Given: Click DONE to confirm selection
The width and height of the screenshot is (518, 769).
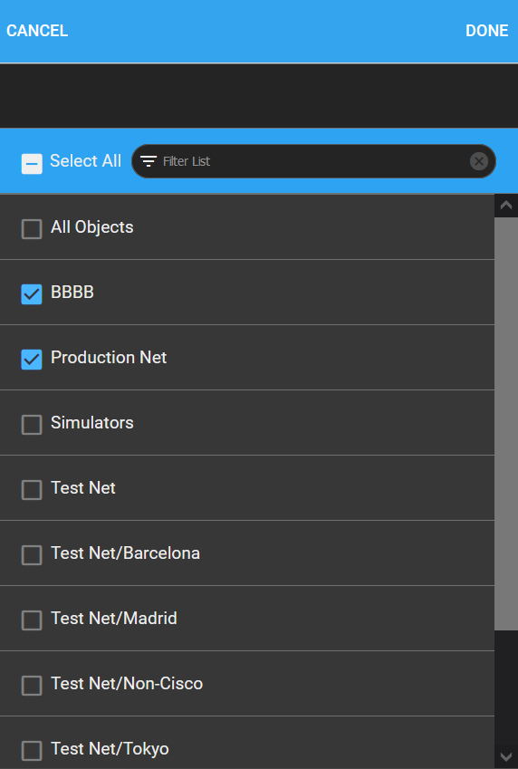Looking at the screenshot, I should [486, 31].
